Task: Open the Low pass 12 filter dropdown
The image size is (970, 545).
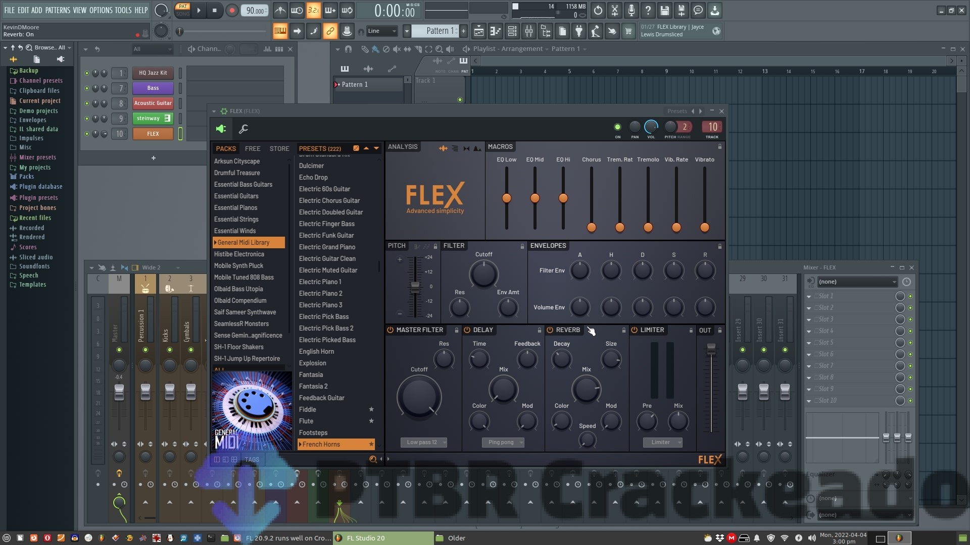Action: click(x=424, y=443)
